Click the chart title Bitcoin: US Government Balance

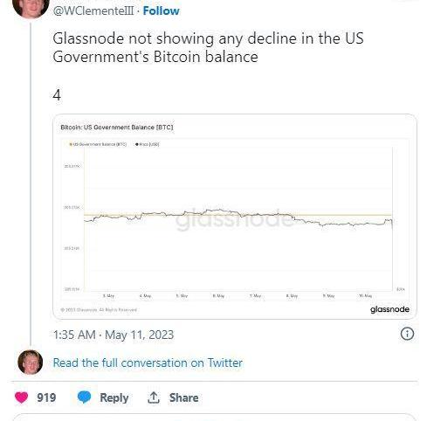pyautogui.click(x=117, y=128)
